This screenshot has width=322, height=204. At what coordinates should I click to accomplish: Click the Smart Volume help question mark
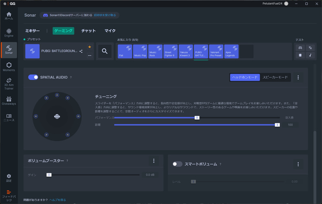(x=220, y=164)
